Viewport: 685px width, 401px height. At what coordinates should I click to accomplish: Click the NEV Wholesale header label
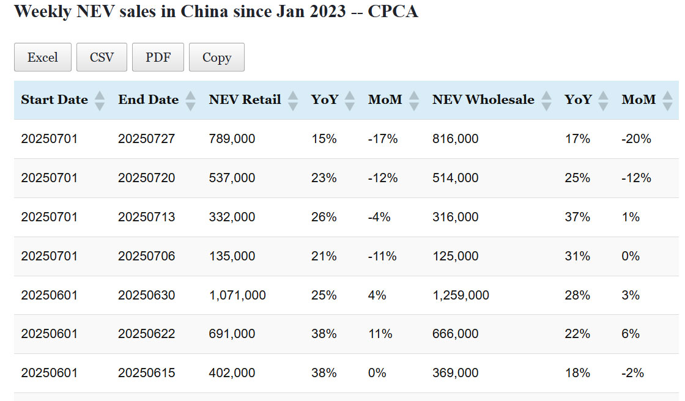coord(483,100)
